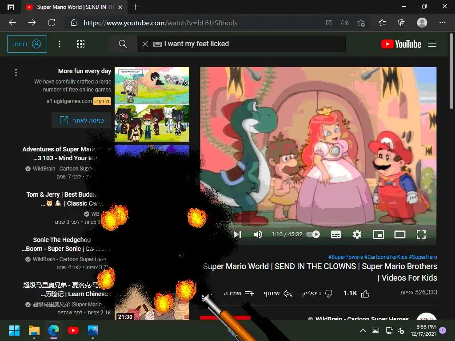Share the video

[278, 293]
